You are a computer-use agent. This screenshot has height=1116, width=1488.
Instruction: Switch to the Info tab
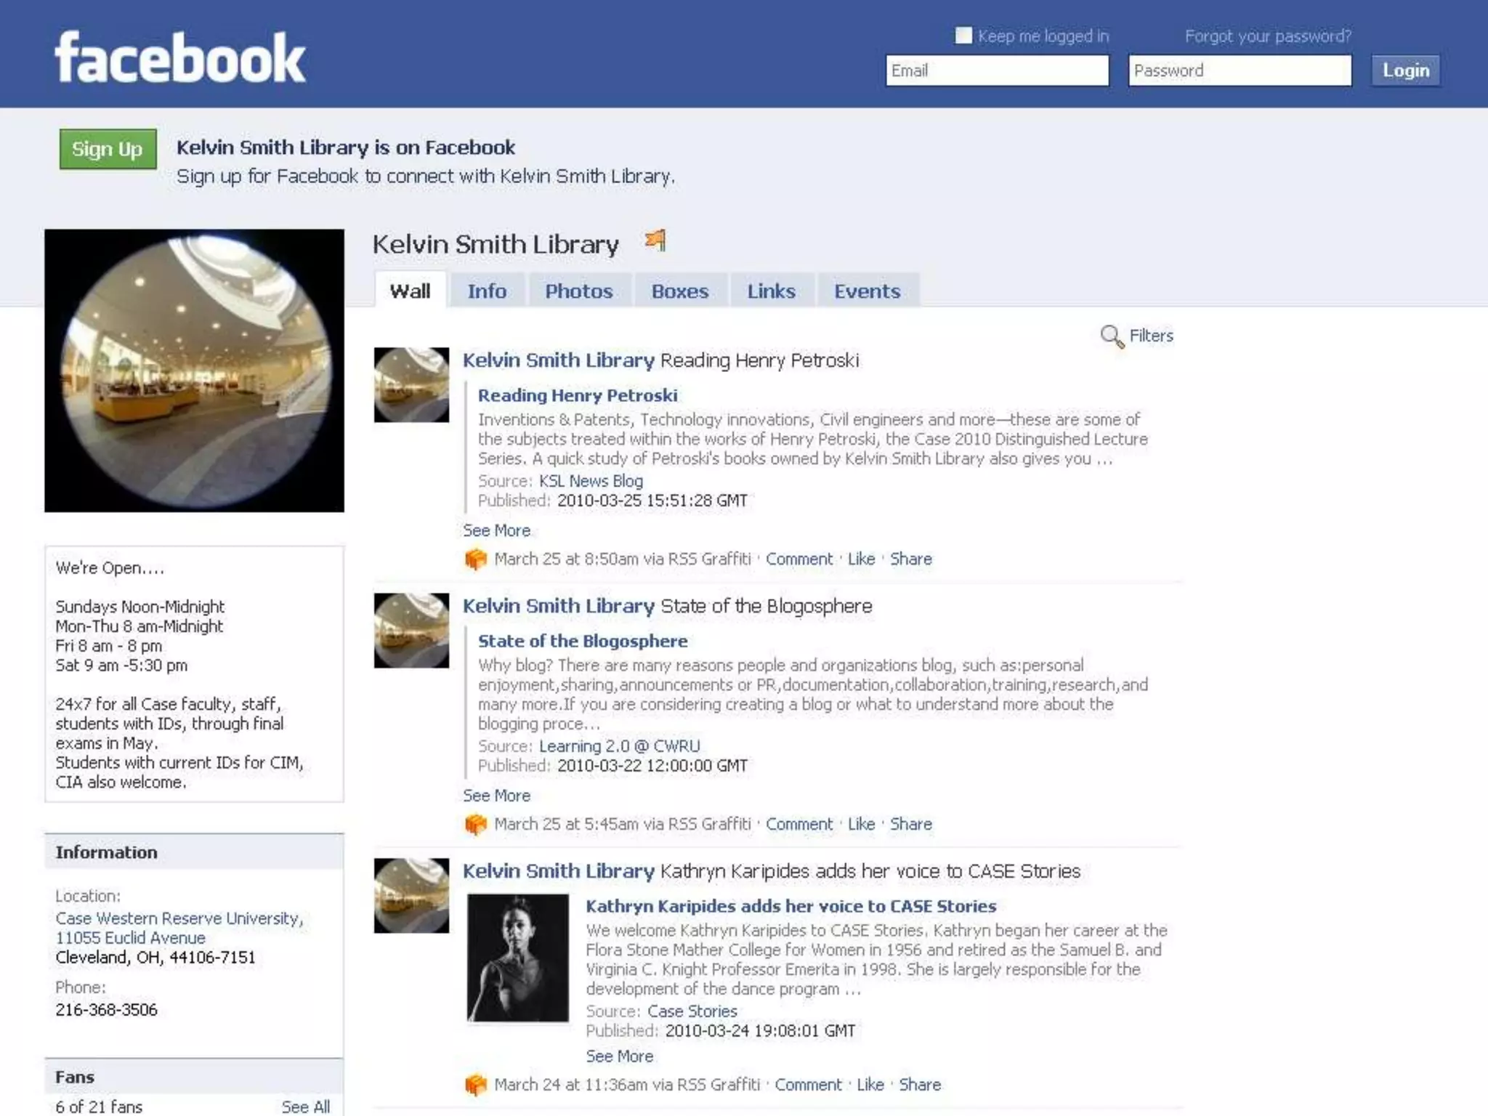point(487,291)
